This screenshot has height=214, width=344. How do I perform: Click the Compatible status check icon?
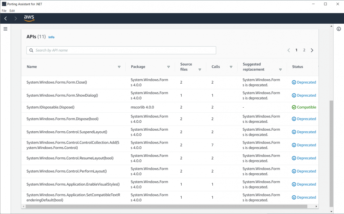pyautogui.click(x=294, y=107)
